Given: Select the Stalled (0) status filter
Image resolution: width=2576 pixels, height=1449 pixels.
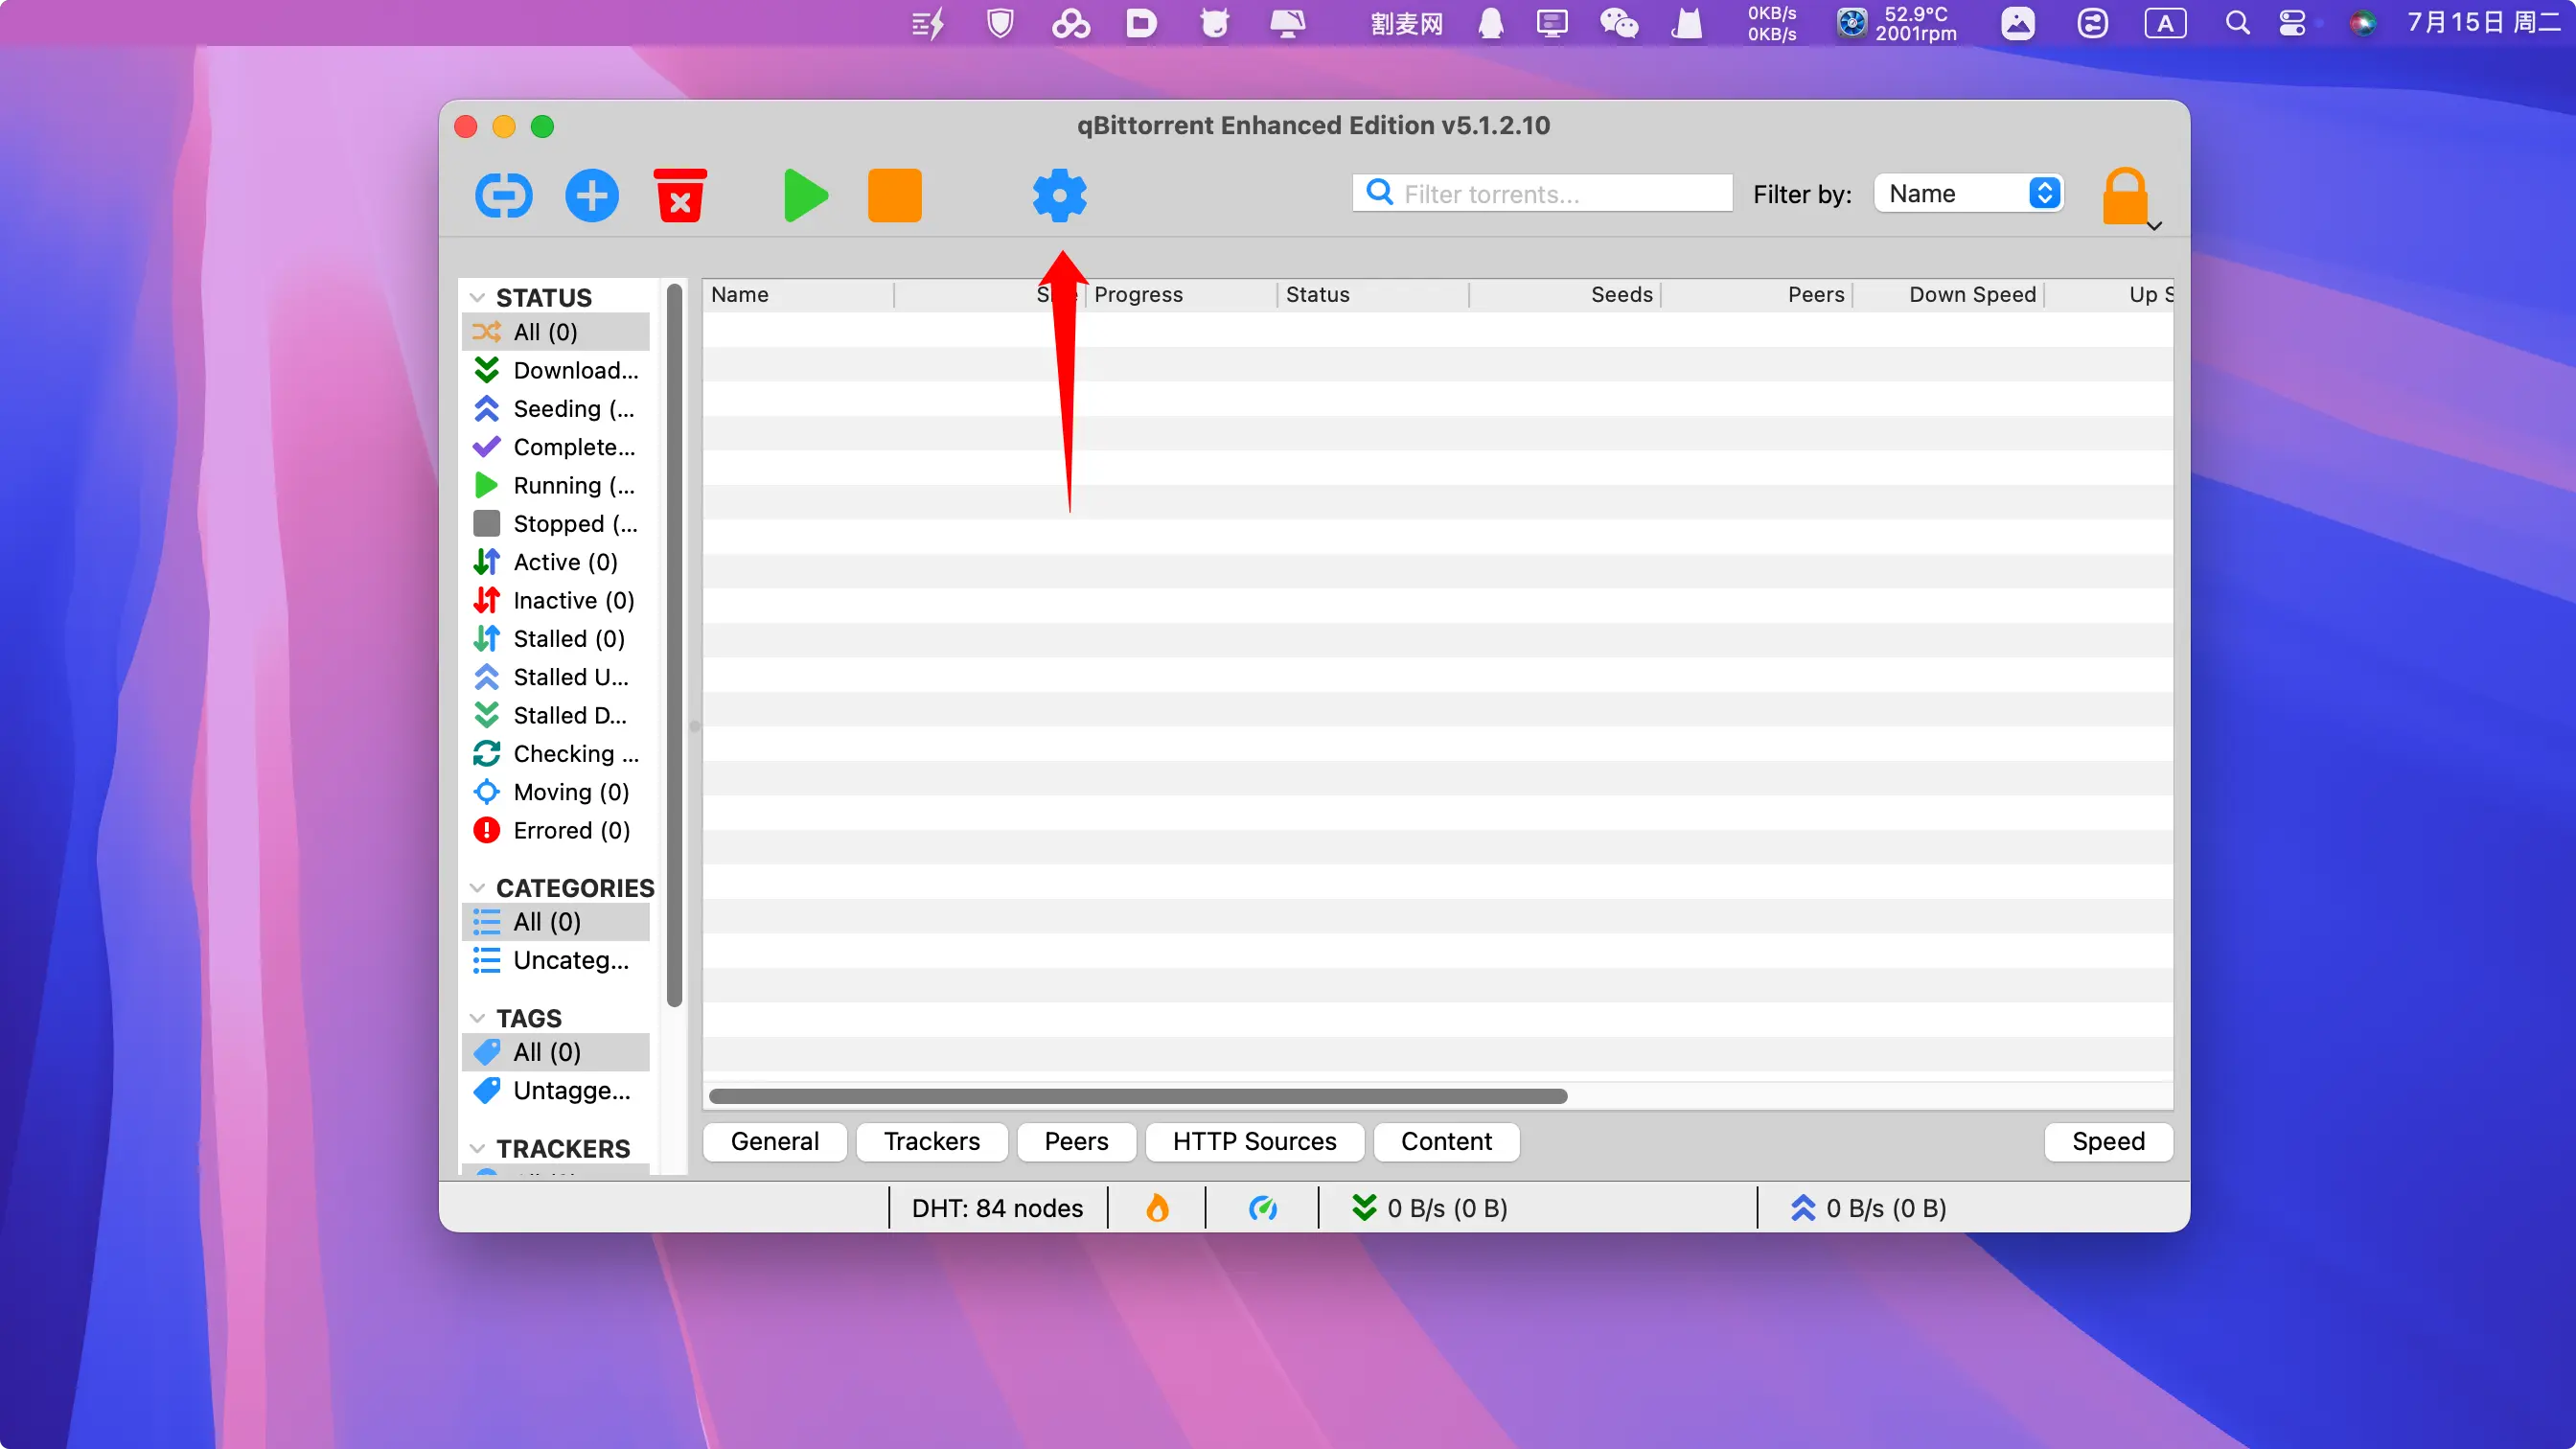Looking at the screenshot, I should (556, 639).
